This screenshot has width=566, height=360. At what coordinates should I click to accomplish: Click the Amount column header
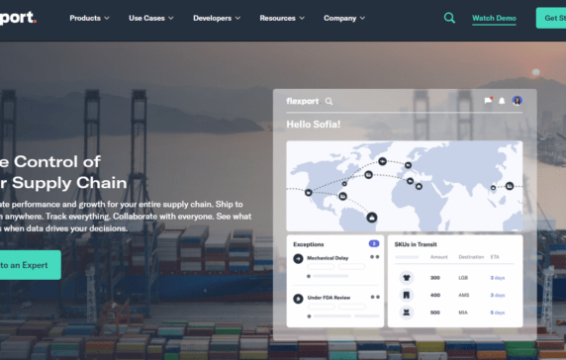click(x=439, y=257)
